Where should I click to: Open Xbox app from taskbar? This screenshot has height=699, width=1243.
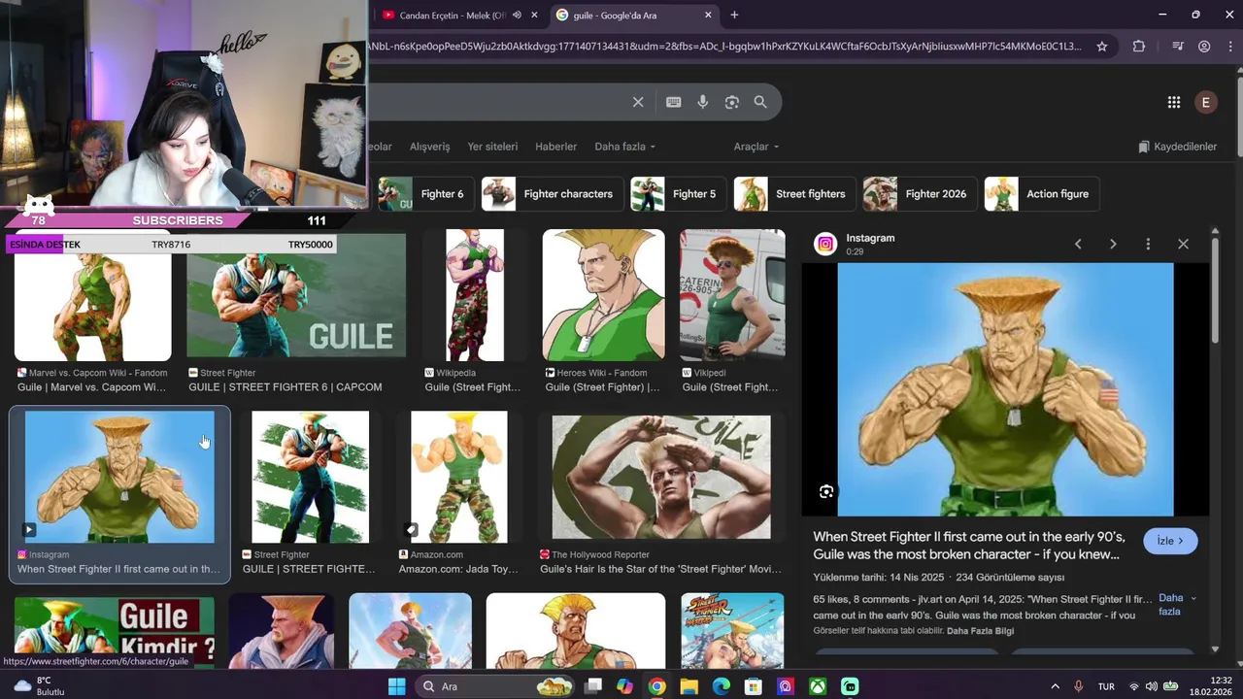(818, 686)
